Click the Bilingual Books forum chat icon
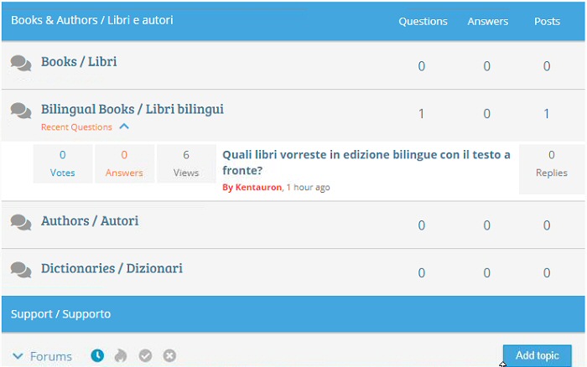This screenshot has height=367, width=587. coord(22,110)
